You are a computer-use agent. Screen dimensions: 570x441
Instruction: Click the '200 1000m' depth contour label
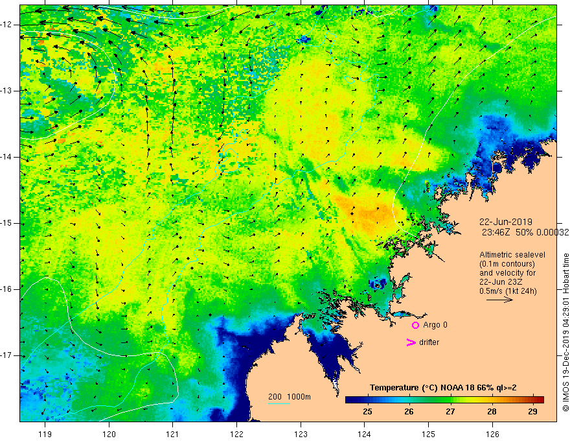click(x=290, y=397)
